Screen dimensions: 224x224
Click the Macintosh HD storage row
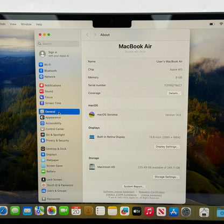tap(135, 167)
